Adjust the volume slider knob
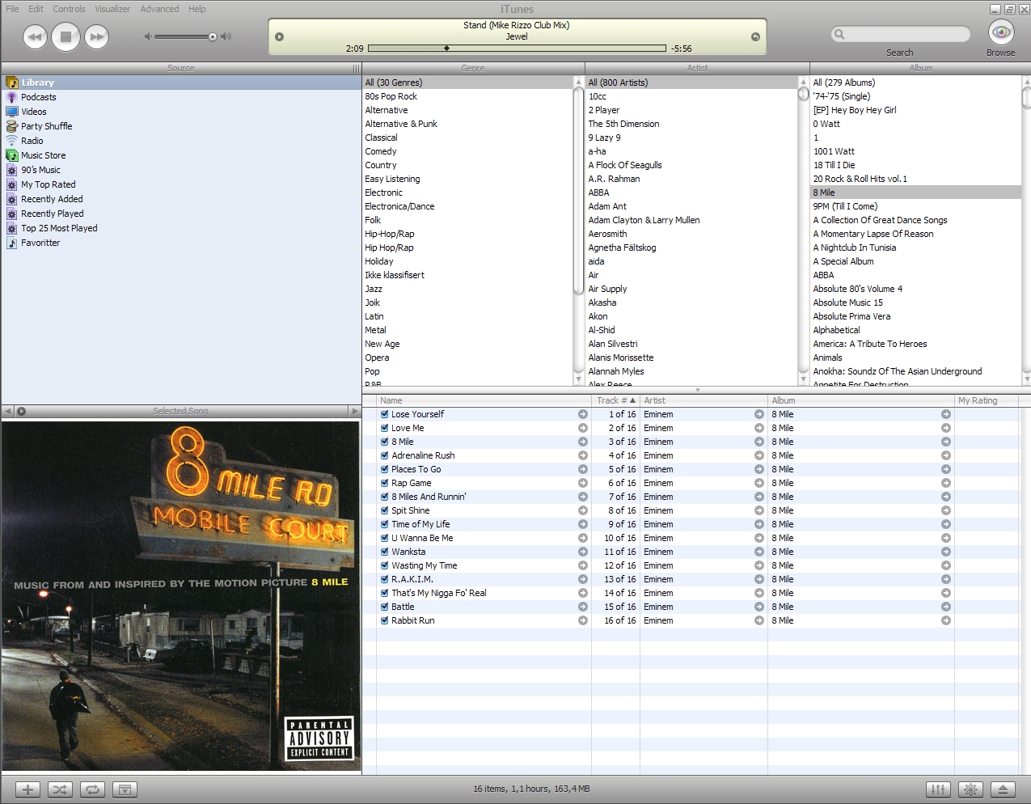1031x804 pixels. coord(213,36)
